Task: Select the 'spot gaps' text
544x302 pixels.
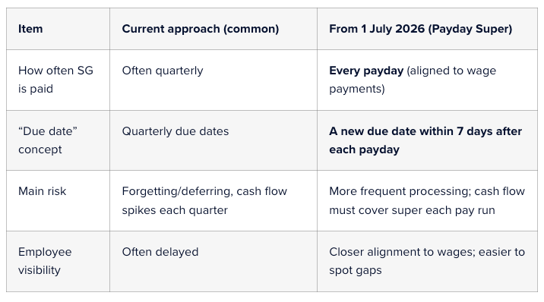Action: [x=356, y=270]
